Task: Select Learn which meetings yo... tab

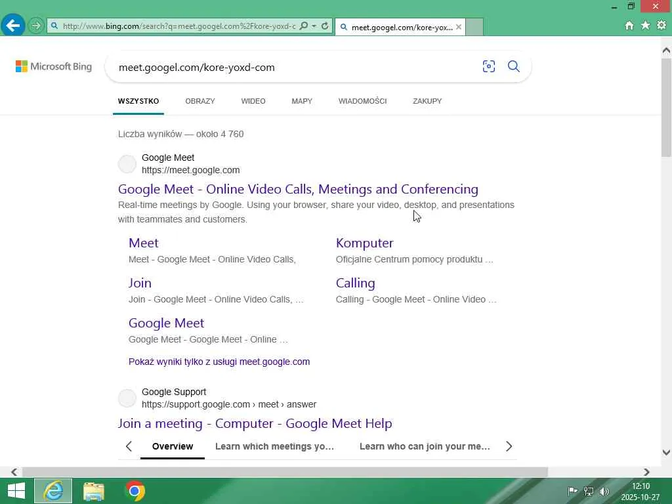Action: 275,446
